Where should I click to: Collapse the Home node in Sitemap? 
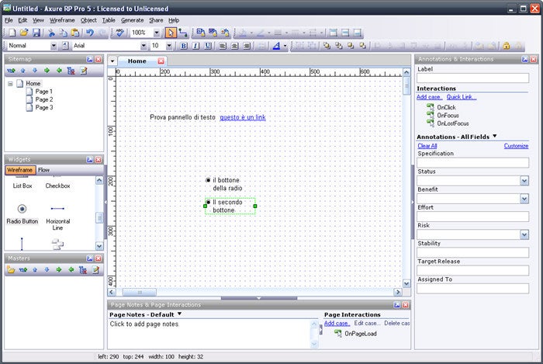[x=10, y=84]
